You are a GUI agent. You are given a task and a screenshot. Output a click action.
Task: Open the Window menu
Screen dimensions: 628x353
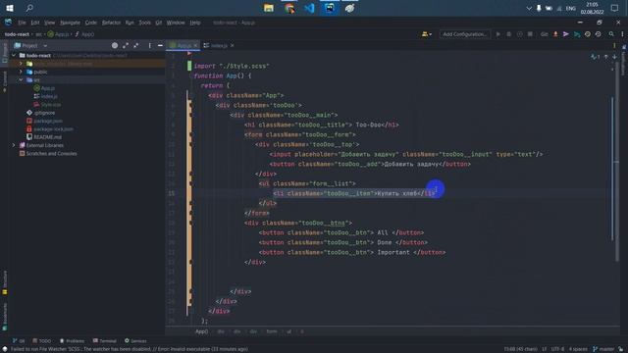[x=176, y=23]
